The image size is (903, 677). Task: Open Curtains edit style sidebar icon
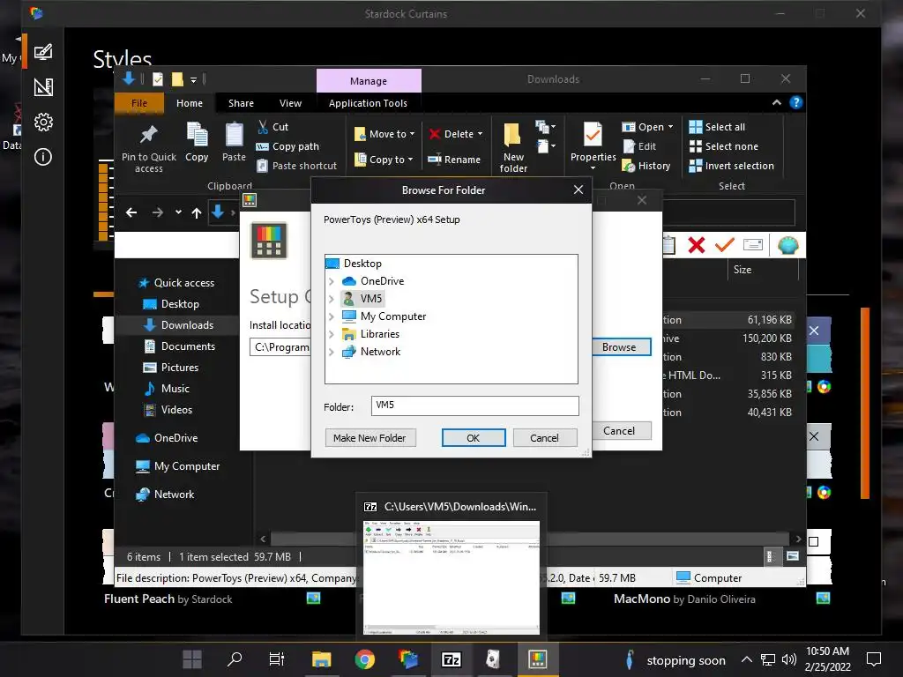[x=43, y=52]
